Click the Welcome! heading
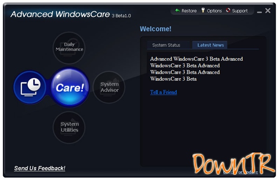This screenshot has width=279, height=180. coord(155,29)
